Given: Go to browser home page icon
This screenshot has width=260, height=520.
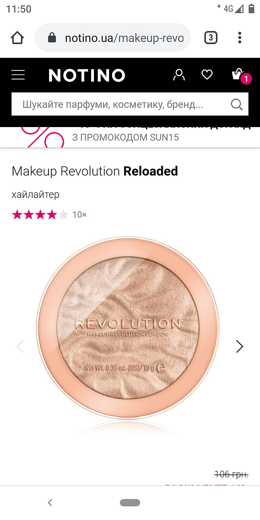Looking at the screenshot, I should pos(17,38).
